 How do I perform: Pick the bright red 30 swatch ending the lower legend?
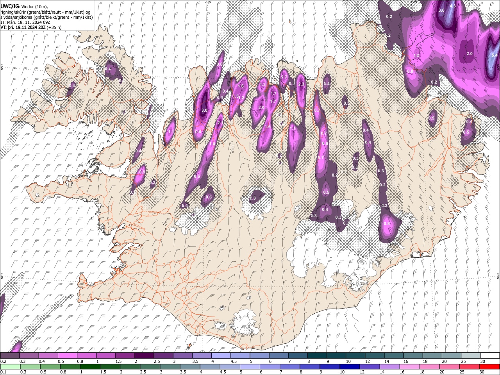[489, 366]
